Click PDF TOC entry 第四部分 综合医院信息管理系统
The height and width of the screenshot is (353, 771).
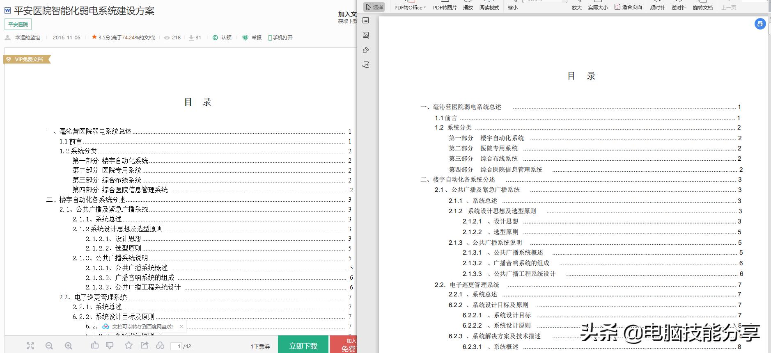pyautogui.click(x=496, y=169)
